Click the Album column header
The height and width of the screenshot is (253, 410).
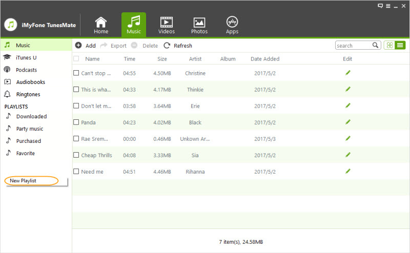click(x=228, y=59)
